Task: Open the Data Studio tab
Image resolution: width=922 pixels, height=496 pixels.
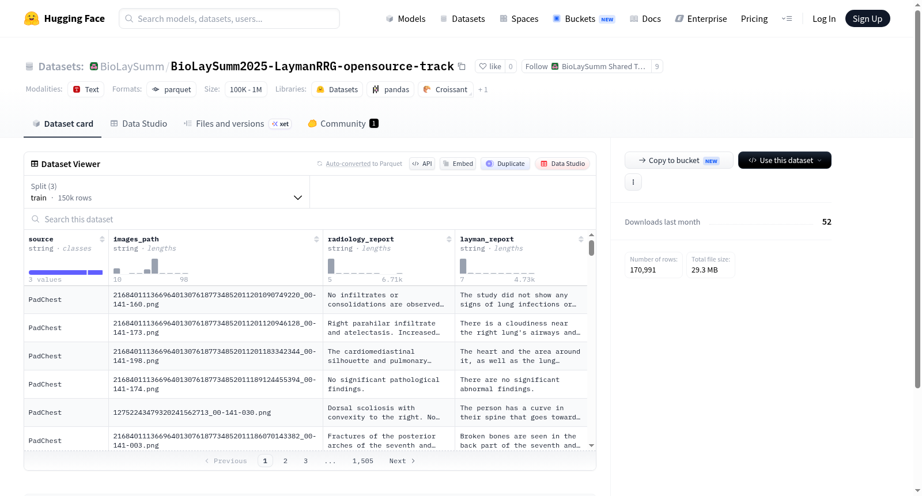Action: coord(139,123)
